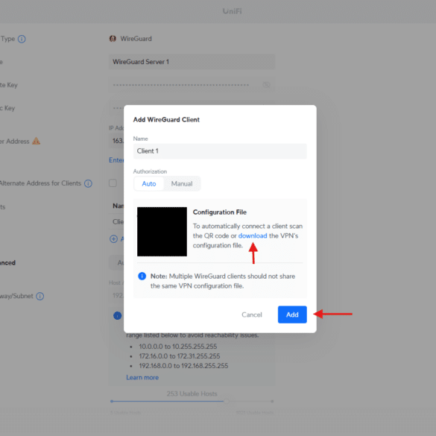
Task: Click the info icon next to Type
Action: pyautogui.click(x=22, y=39)
